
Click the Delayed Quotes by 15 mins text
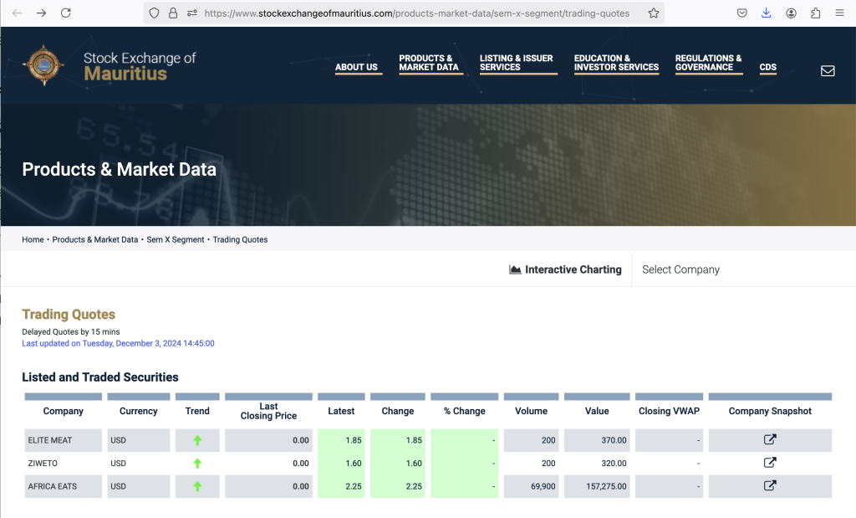[x=71, y=331]
